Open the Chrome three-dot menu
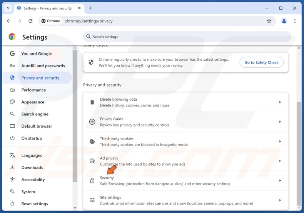 point(295,21)
